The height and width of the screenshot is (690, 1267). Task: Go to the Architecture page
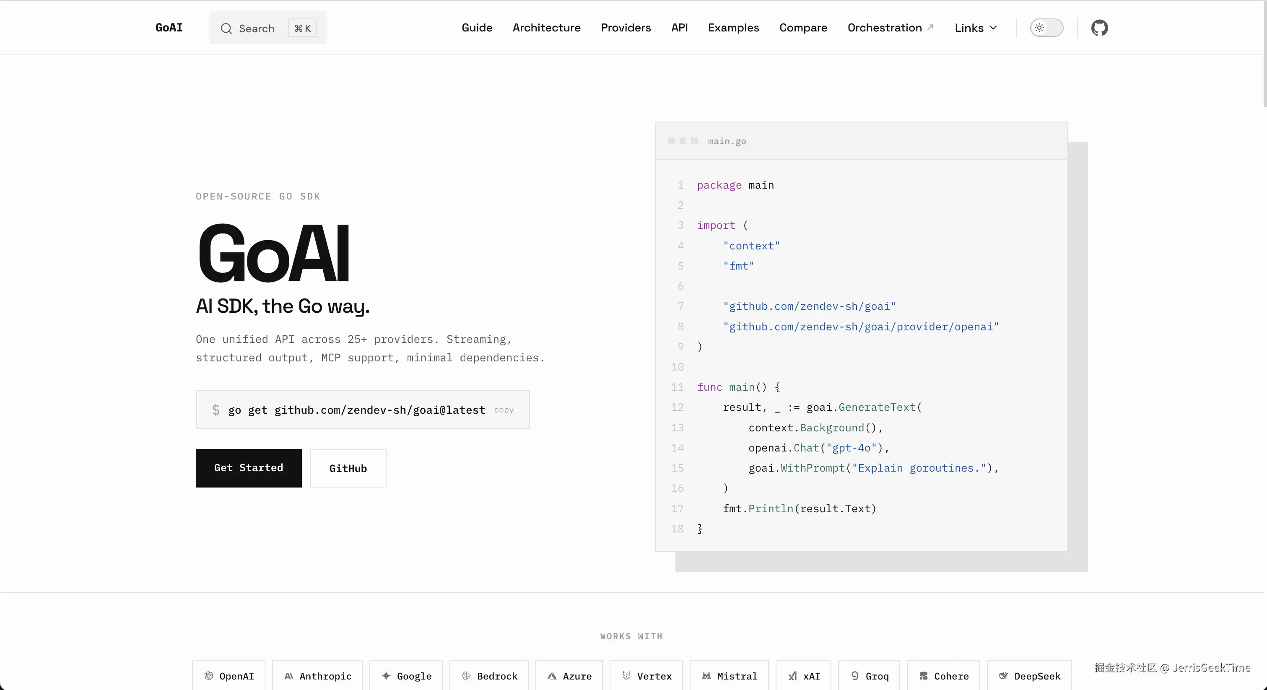(x=546, y=28)
